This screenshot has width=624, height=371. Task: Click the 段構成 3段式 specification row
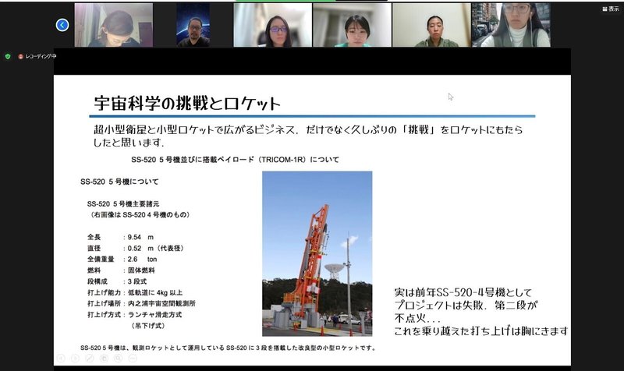coord(117,281)
